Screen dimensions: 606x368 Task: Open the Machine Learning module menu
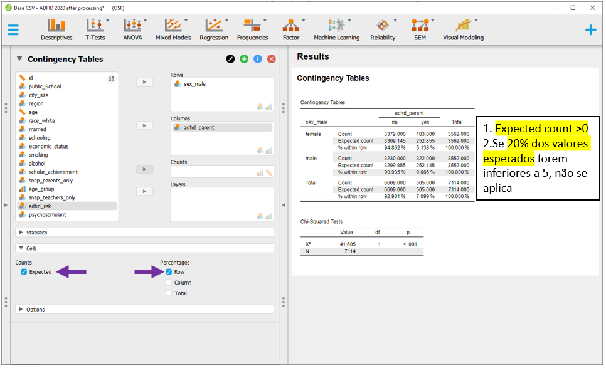tap(337, 29)
